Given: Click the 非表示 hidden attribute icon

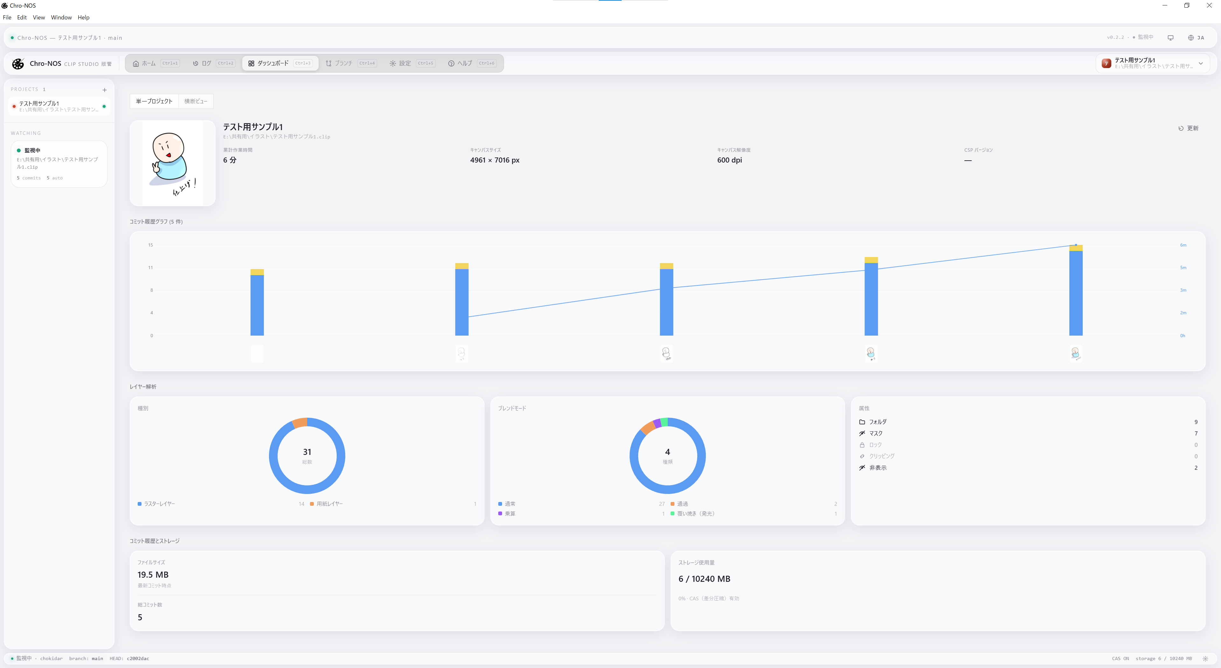Looking at the screenshot, I should coord(862,468).
